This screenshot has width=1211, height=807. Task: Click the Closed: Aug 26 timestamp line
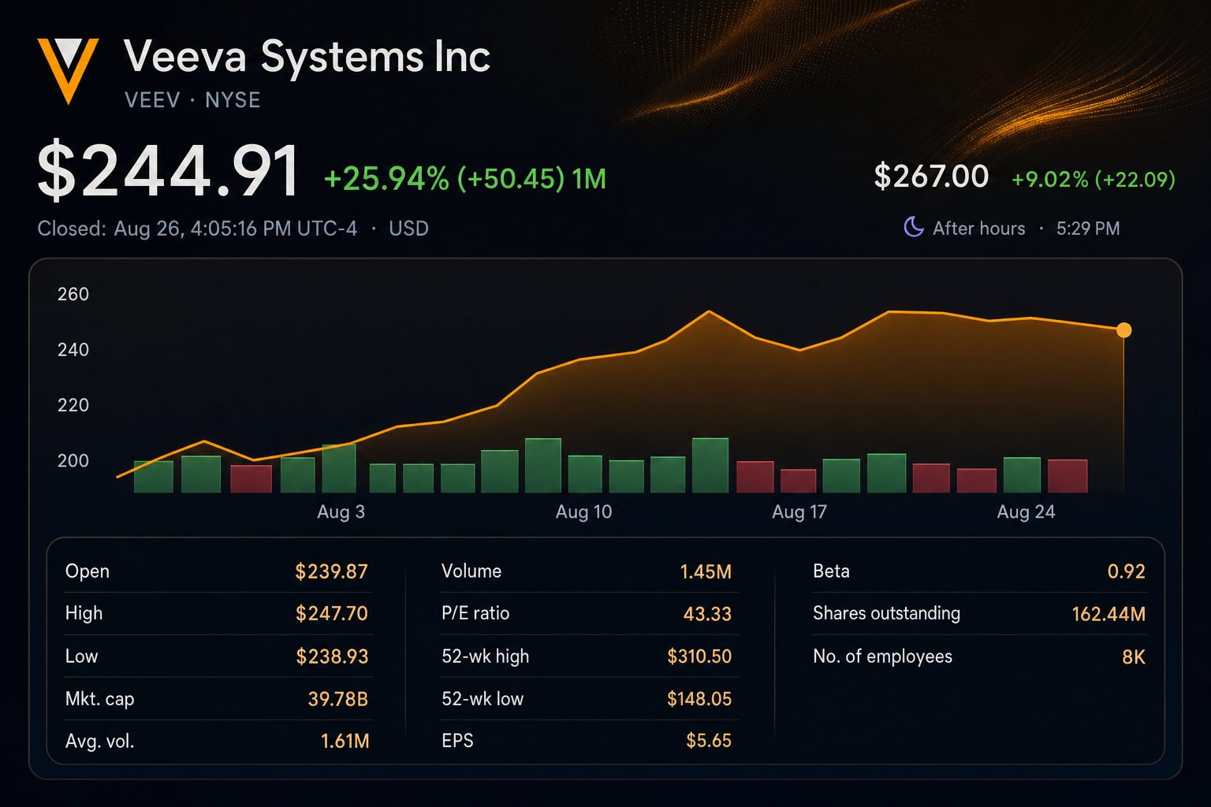point(233,229)
